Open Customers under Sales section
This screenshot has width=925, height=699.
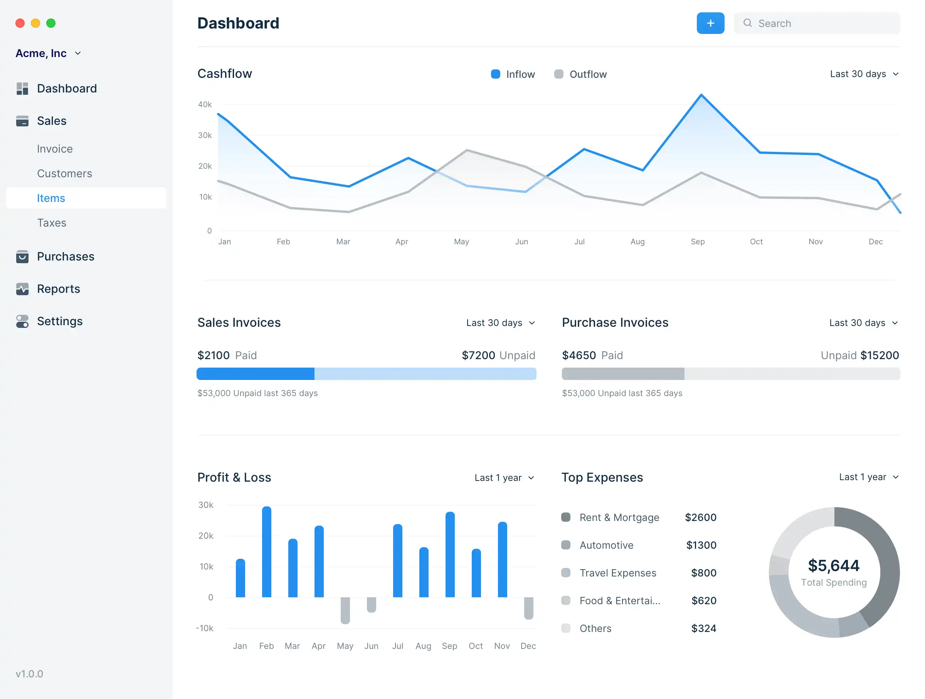65,173
